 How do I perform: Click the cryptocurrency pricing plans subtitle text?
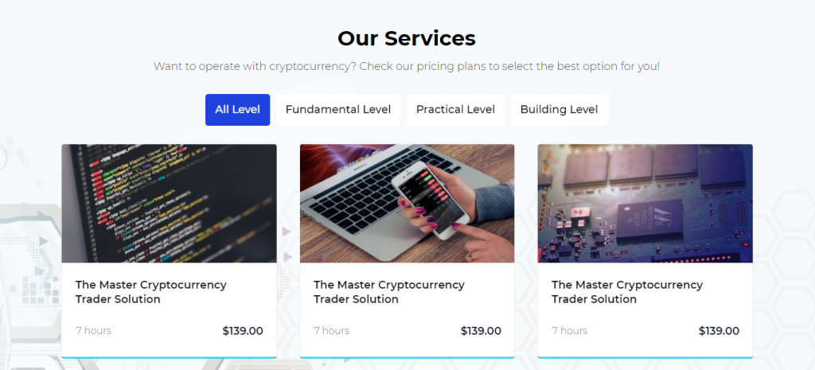pyautogui.click(x=407, y=66)
